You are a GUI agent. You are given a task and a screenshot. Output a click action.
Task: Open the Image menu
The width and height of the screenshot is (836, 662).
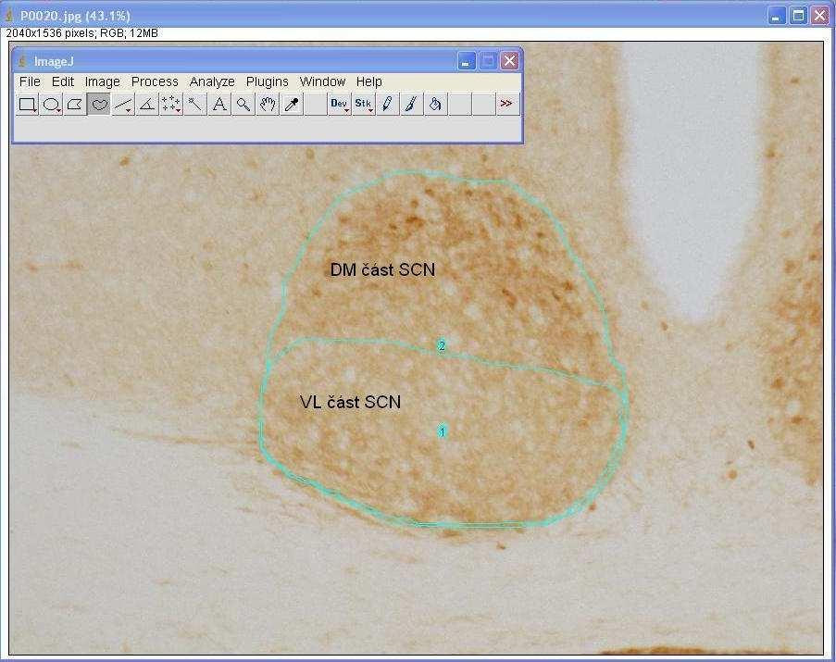(x=103, y=81)
